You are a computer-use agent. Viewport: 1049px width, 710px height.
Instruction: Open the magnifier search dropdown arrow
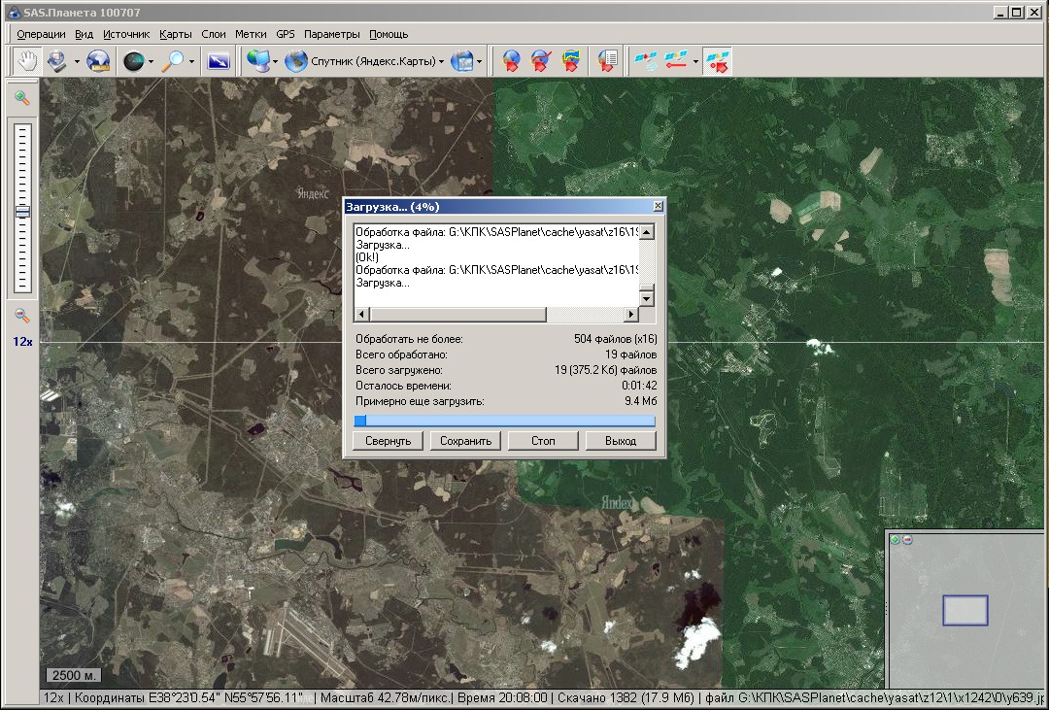[191, 61]
